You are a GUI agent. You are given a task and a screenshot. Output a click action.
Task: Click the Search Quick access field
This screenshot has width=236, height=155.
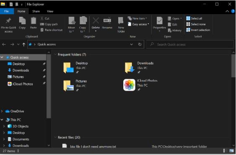point(190,45)
